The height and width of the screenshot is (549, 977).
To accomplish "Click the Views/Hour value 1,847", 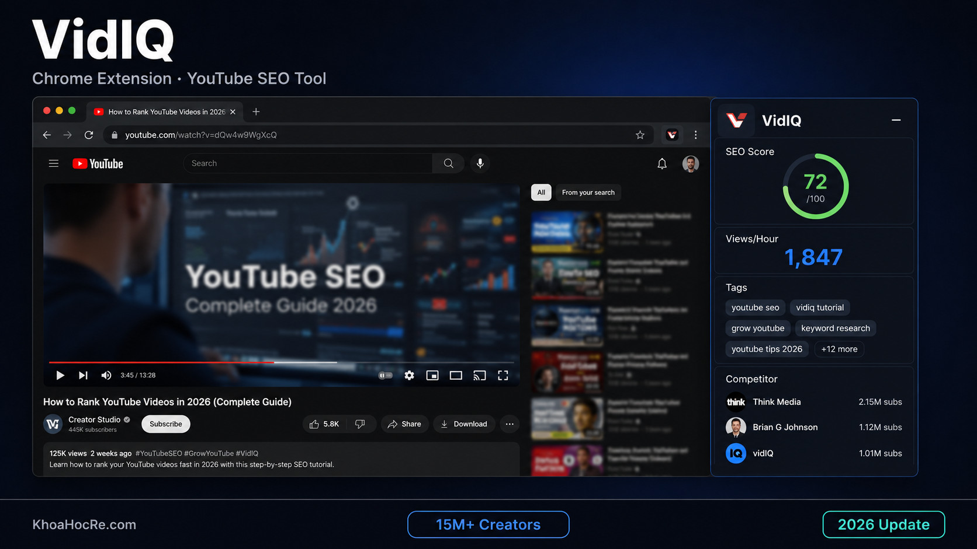I will click(x=813, y=257).
